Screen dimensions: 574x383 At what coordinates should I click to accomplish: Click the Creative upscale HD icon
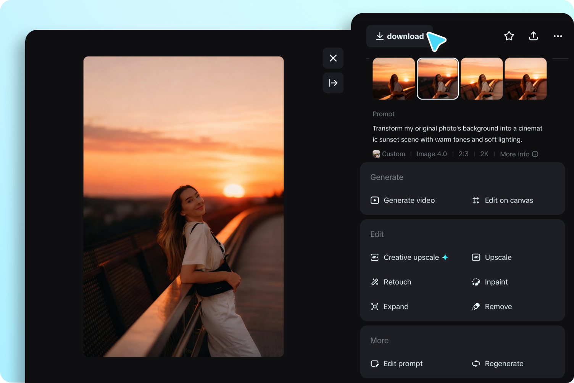point(375,257)
